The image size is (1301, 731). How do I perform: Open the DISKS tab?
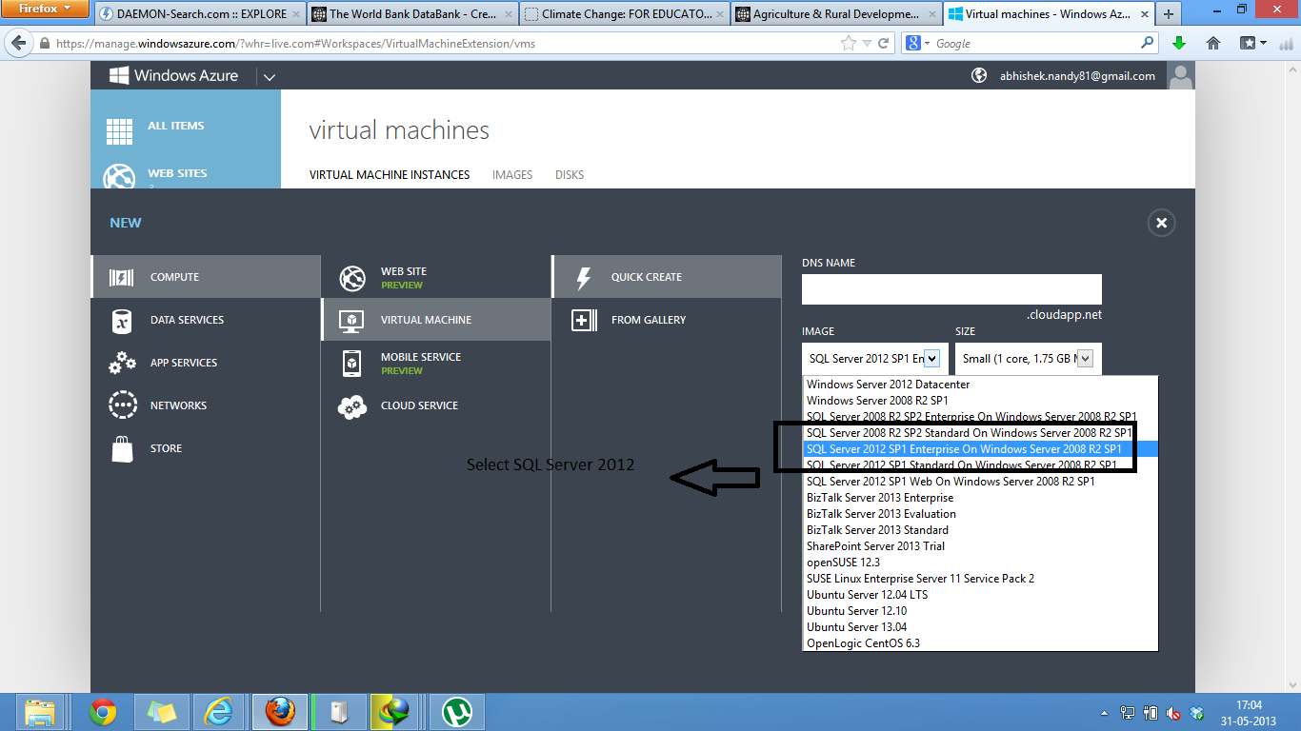click(570, 175)
